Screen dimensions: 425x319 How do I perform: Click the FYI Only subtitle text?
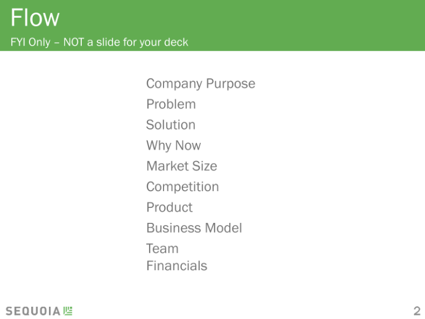click(x=99, y=42)
